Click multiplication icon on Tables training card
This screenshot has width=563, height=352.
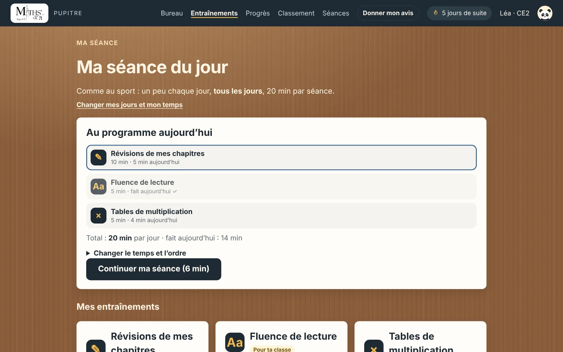[374, 346]
